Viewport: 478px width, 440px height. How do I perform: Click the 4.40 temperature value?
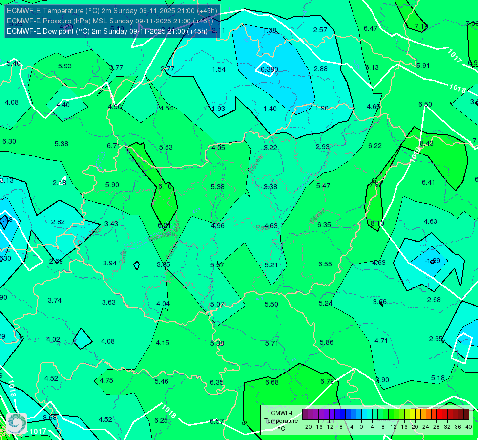pos(63,105)
